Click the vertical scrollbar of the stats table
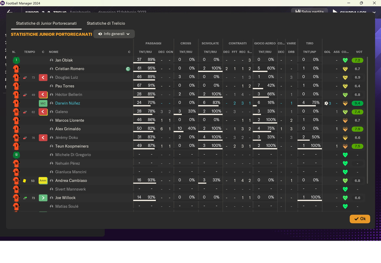The height and width of the screenshot is (263, 381). click(x=367, y=120)
